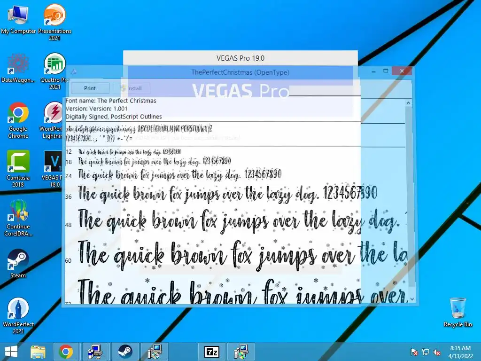481x361 pixels.
Task: Click the 8:35 AM taskbar clock
Action: tap(460, 352)
